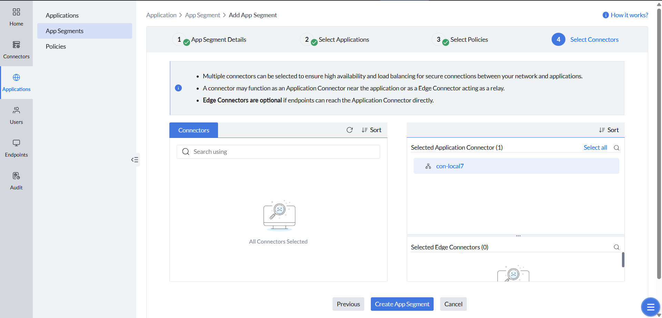The width and height of the screenshot is (662, 318).
Task: Open the floating help menu button
Action: click(651, 307)
